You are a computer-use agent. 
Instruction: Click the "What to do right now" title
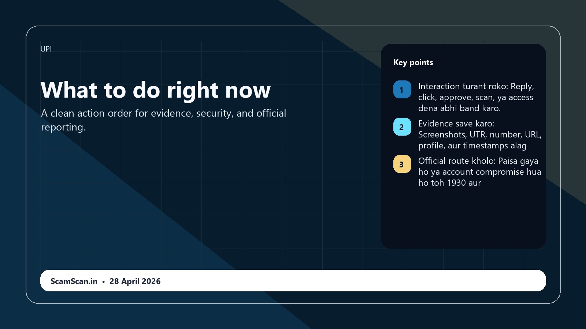pyautogui.click(x=156, y=90)
